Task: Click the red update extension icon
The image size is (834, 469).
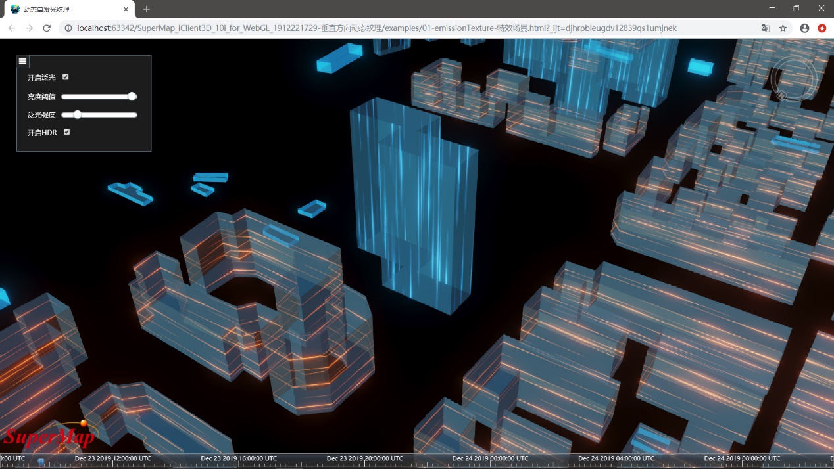Action: [x=822, y=28]
